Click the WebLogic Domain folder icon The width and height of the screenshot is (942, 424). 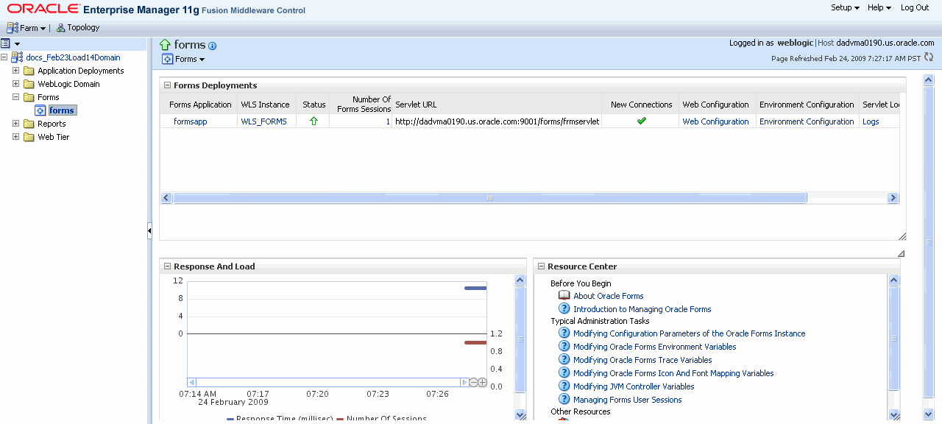click(29, 85)
